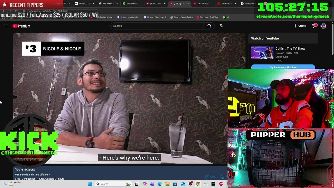Close the 2025 NFL tab

[x=236, y=4]
